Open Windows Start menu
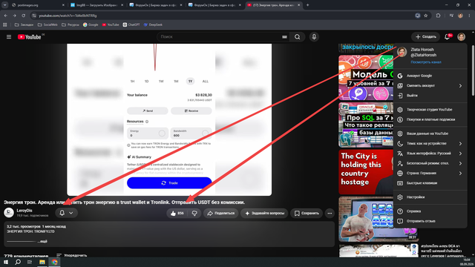Screen dimensions: 475x267 pyautogui.click(x=5, y=262)
